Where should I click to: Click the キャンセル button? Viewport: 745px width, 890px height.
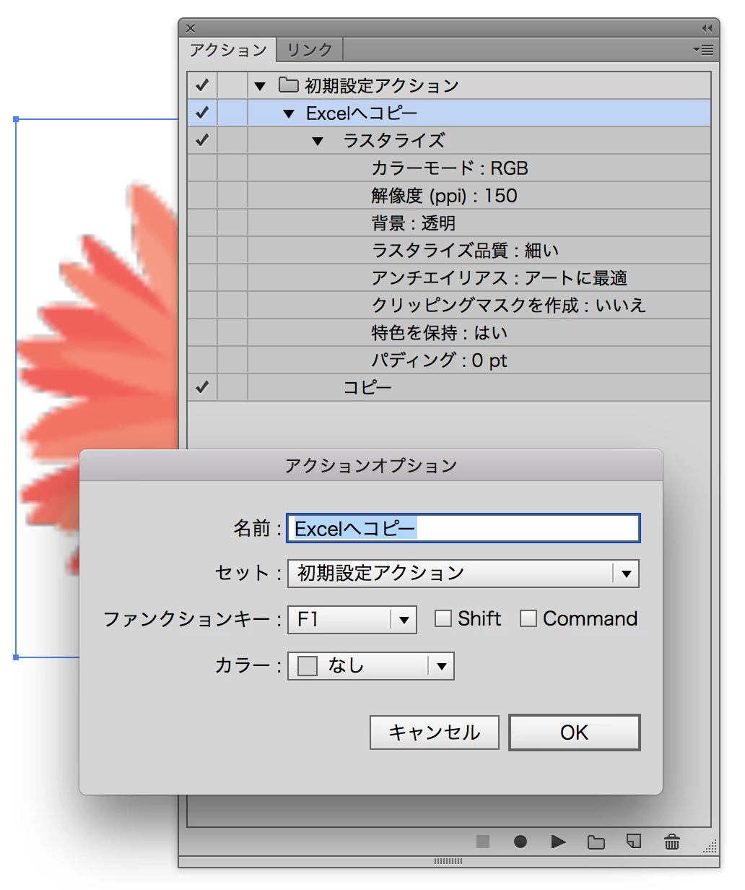pos(435,733)
